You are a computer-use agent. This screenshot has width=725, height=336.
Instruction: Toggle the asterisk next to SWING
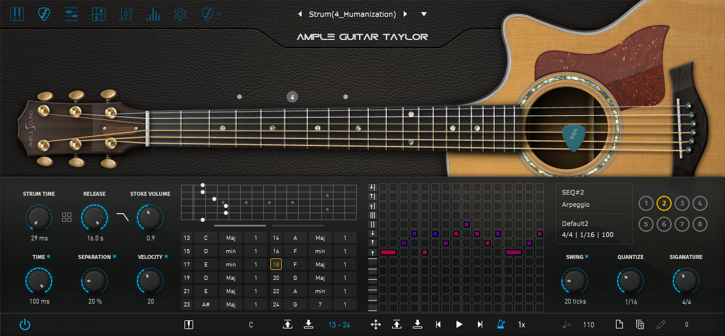[586, 257]
